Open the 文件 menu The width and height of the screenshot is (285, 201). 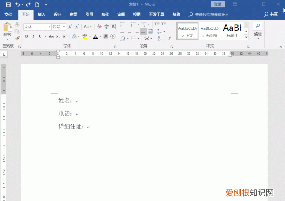coord(8,15)
